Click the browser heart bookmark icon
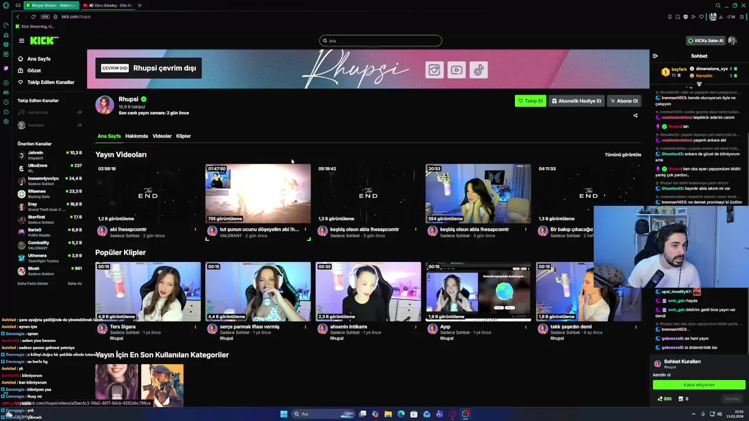 tap(701, 17)
